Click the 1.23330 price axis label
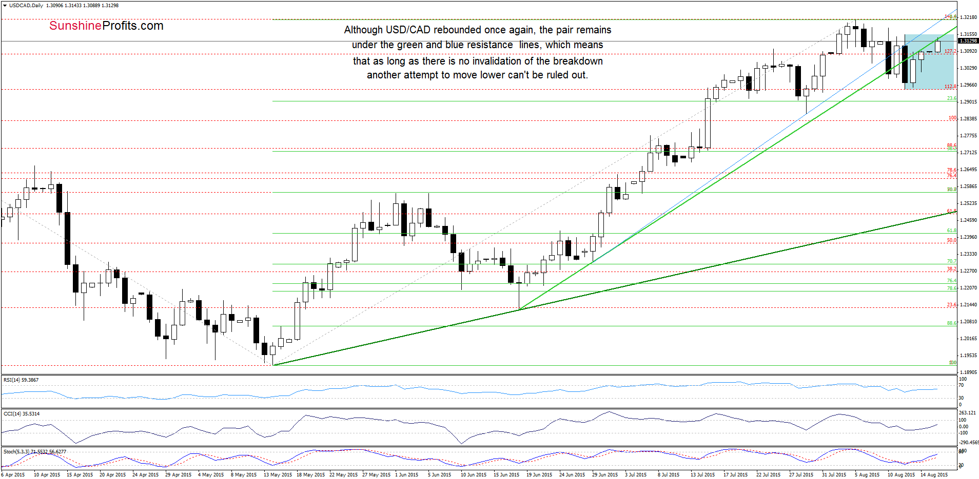This screenshot has height=479, width=979. (x=969, y=254)
